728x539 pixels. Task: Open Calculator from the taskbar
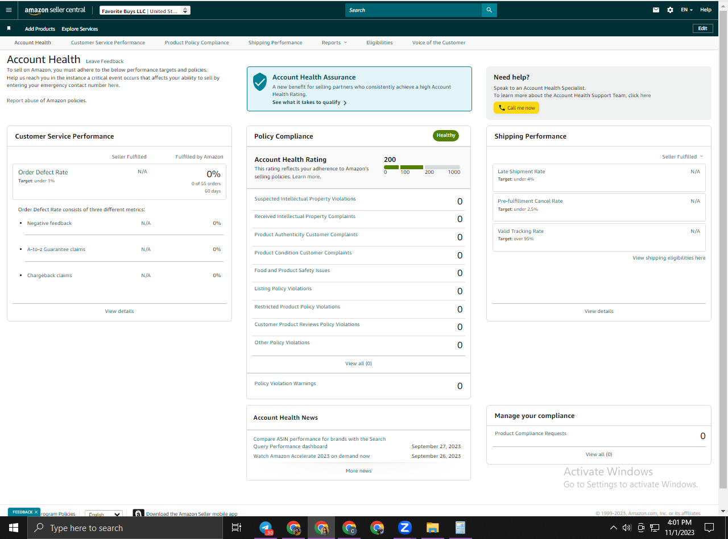(460, 528)
